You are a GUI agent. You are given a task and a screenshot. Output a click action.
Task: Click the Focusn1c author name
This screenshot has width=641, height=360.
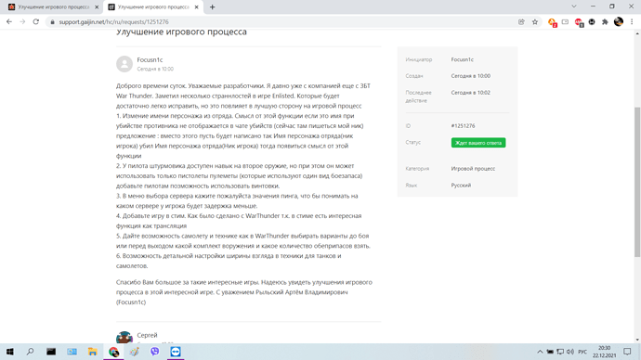[150, 59]
